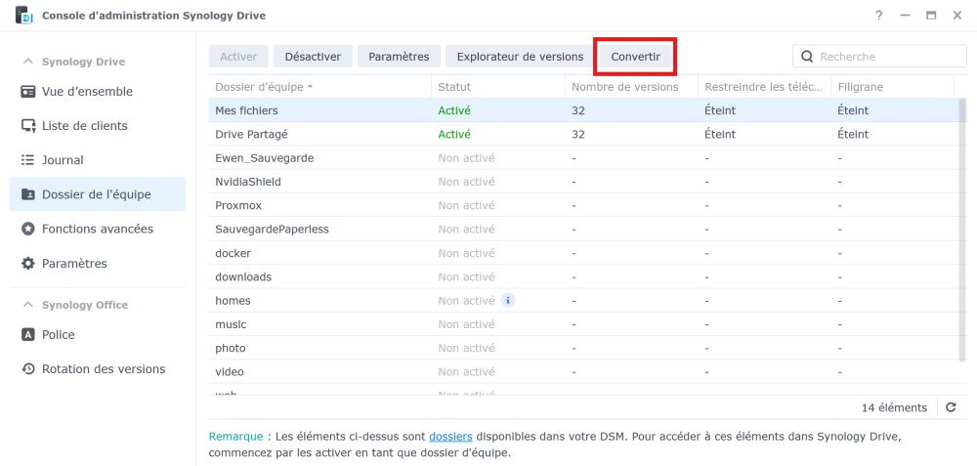Open help with the question mark icon
The image size is (977, 466).
point(878,16)
